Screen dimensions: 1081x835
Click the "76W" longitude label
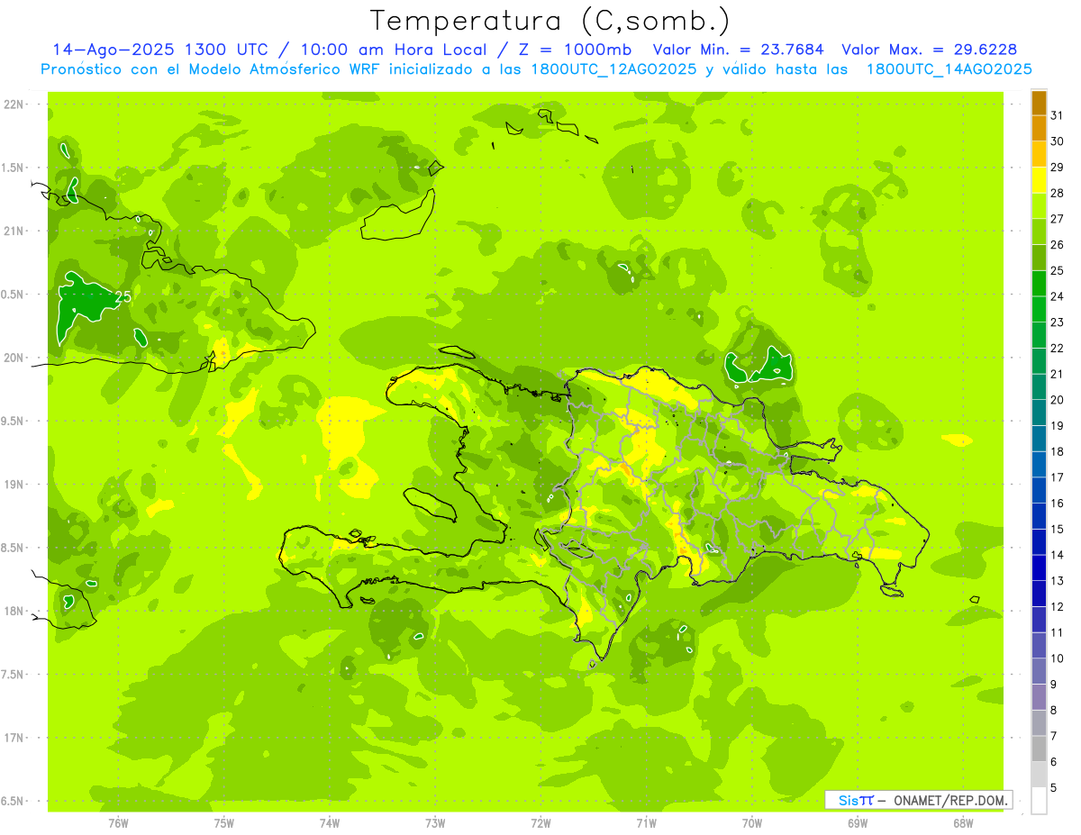tap(118, 823)
